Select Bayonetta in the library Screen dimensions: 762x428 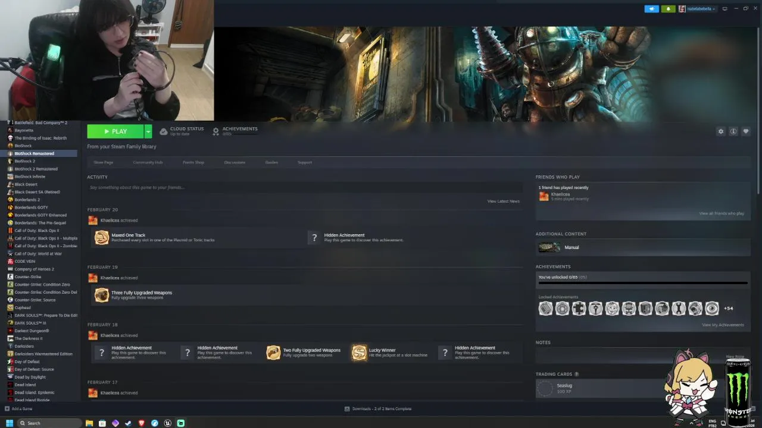tap(24, 130)
